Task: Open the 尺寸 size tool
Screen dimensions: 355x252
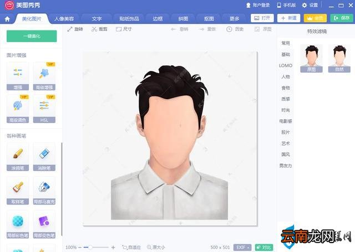Action: pyautogui.click(x=124, y=29)
